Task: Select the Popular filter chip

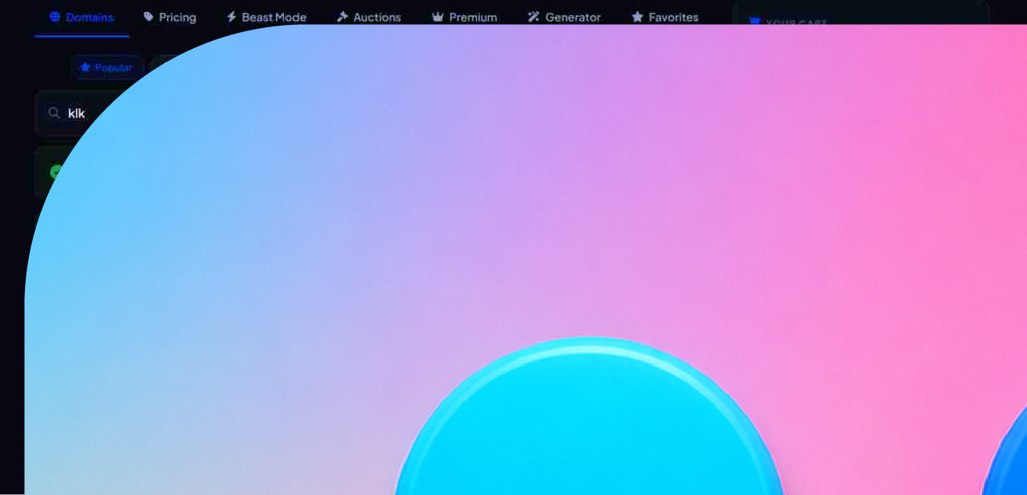Action: pyautogui.click(x=107, y=67)
